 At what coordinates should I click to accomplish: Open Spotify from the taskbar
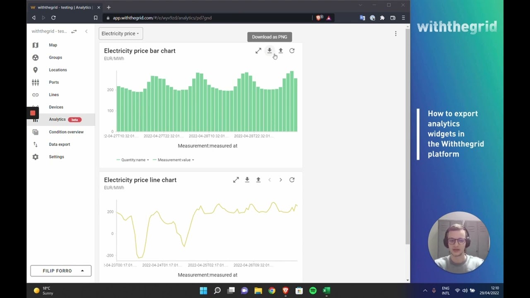click(313, 291)
